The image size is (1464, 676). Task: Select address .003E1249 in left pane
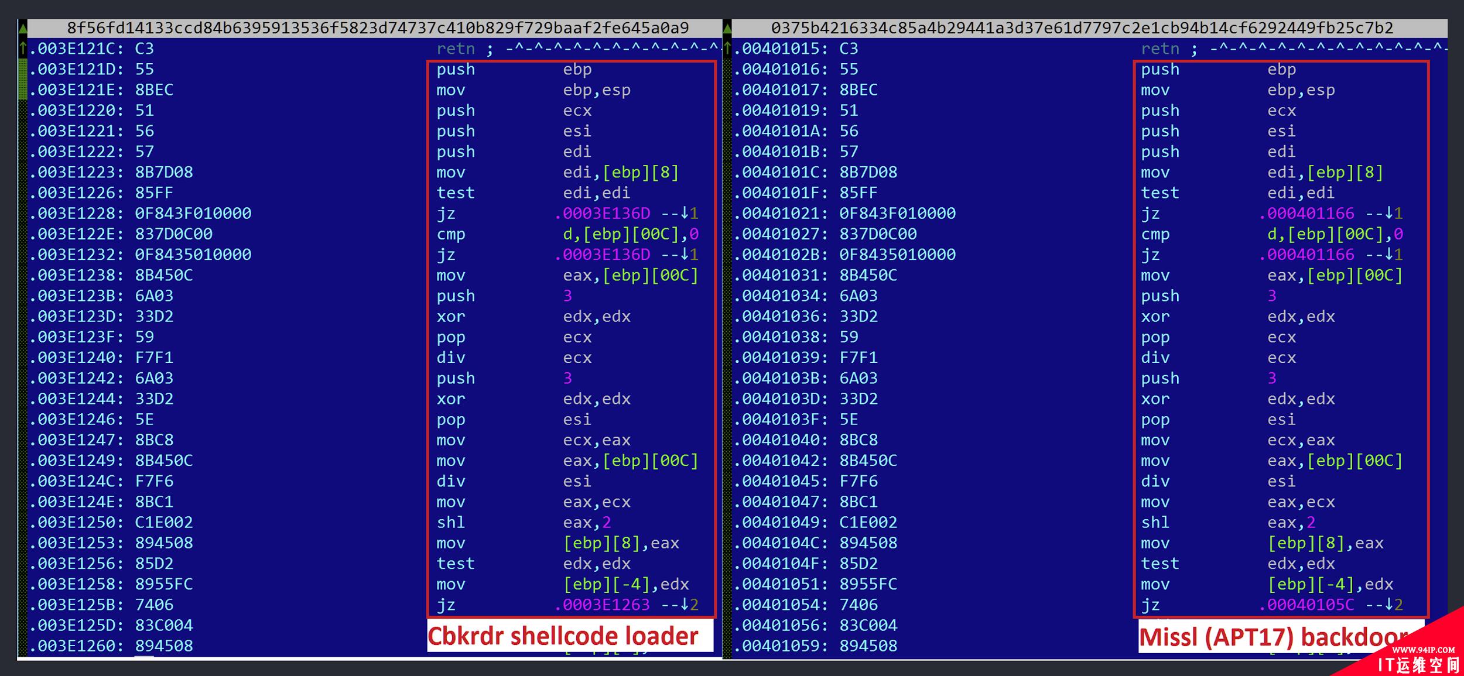click(x=76, y=460)
